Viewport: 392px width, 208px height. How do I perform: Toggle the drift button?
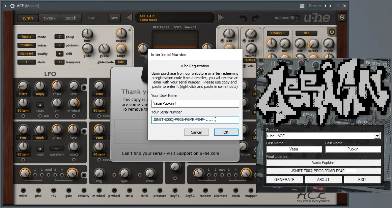pyautogui.click(x=59, y=54)
